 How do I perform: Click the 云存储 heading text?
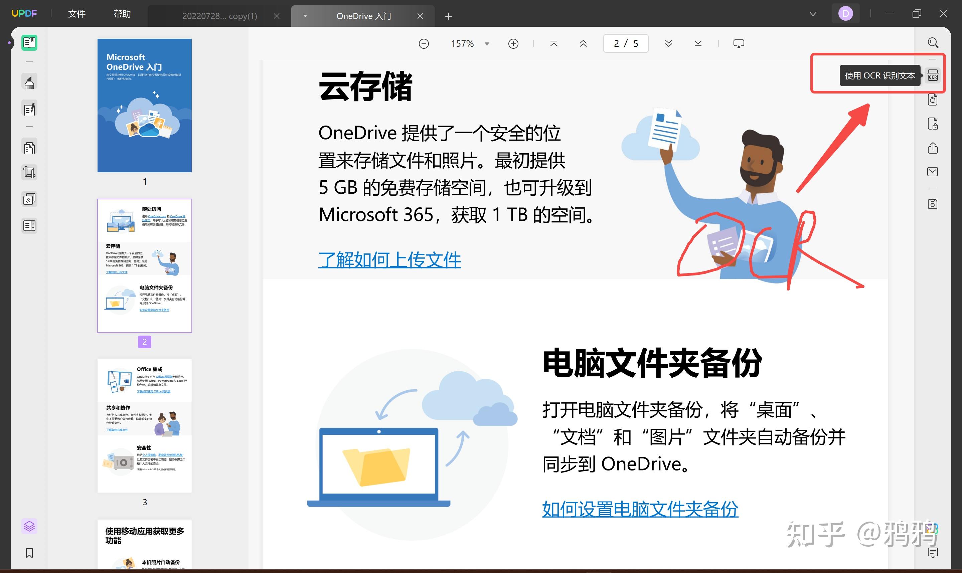(x=366, y=86)
